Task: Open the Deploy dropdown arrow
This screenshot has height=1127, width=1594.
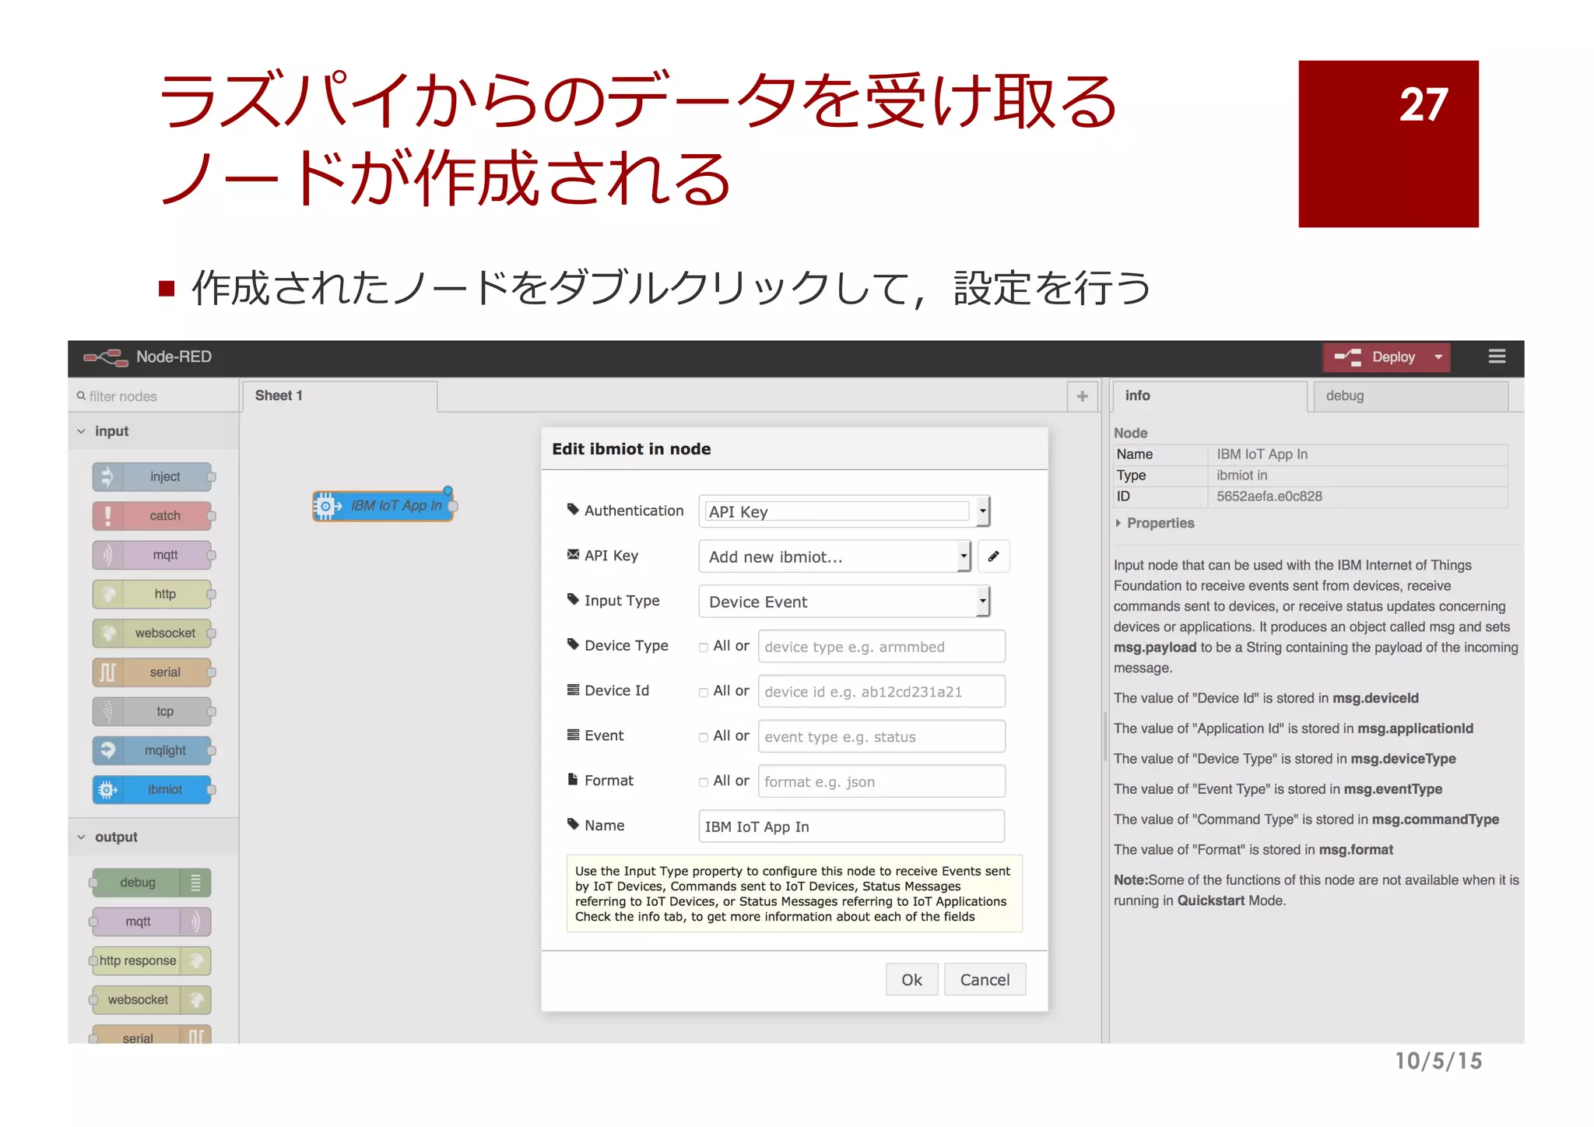Action: [x=1438, y=357]
